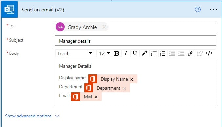Insert a bulleted list
This screenshot has width=222, height=127.
[x=153, y=53]
